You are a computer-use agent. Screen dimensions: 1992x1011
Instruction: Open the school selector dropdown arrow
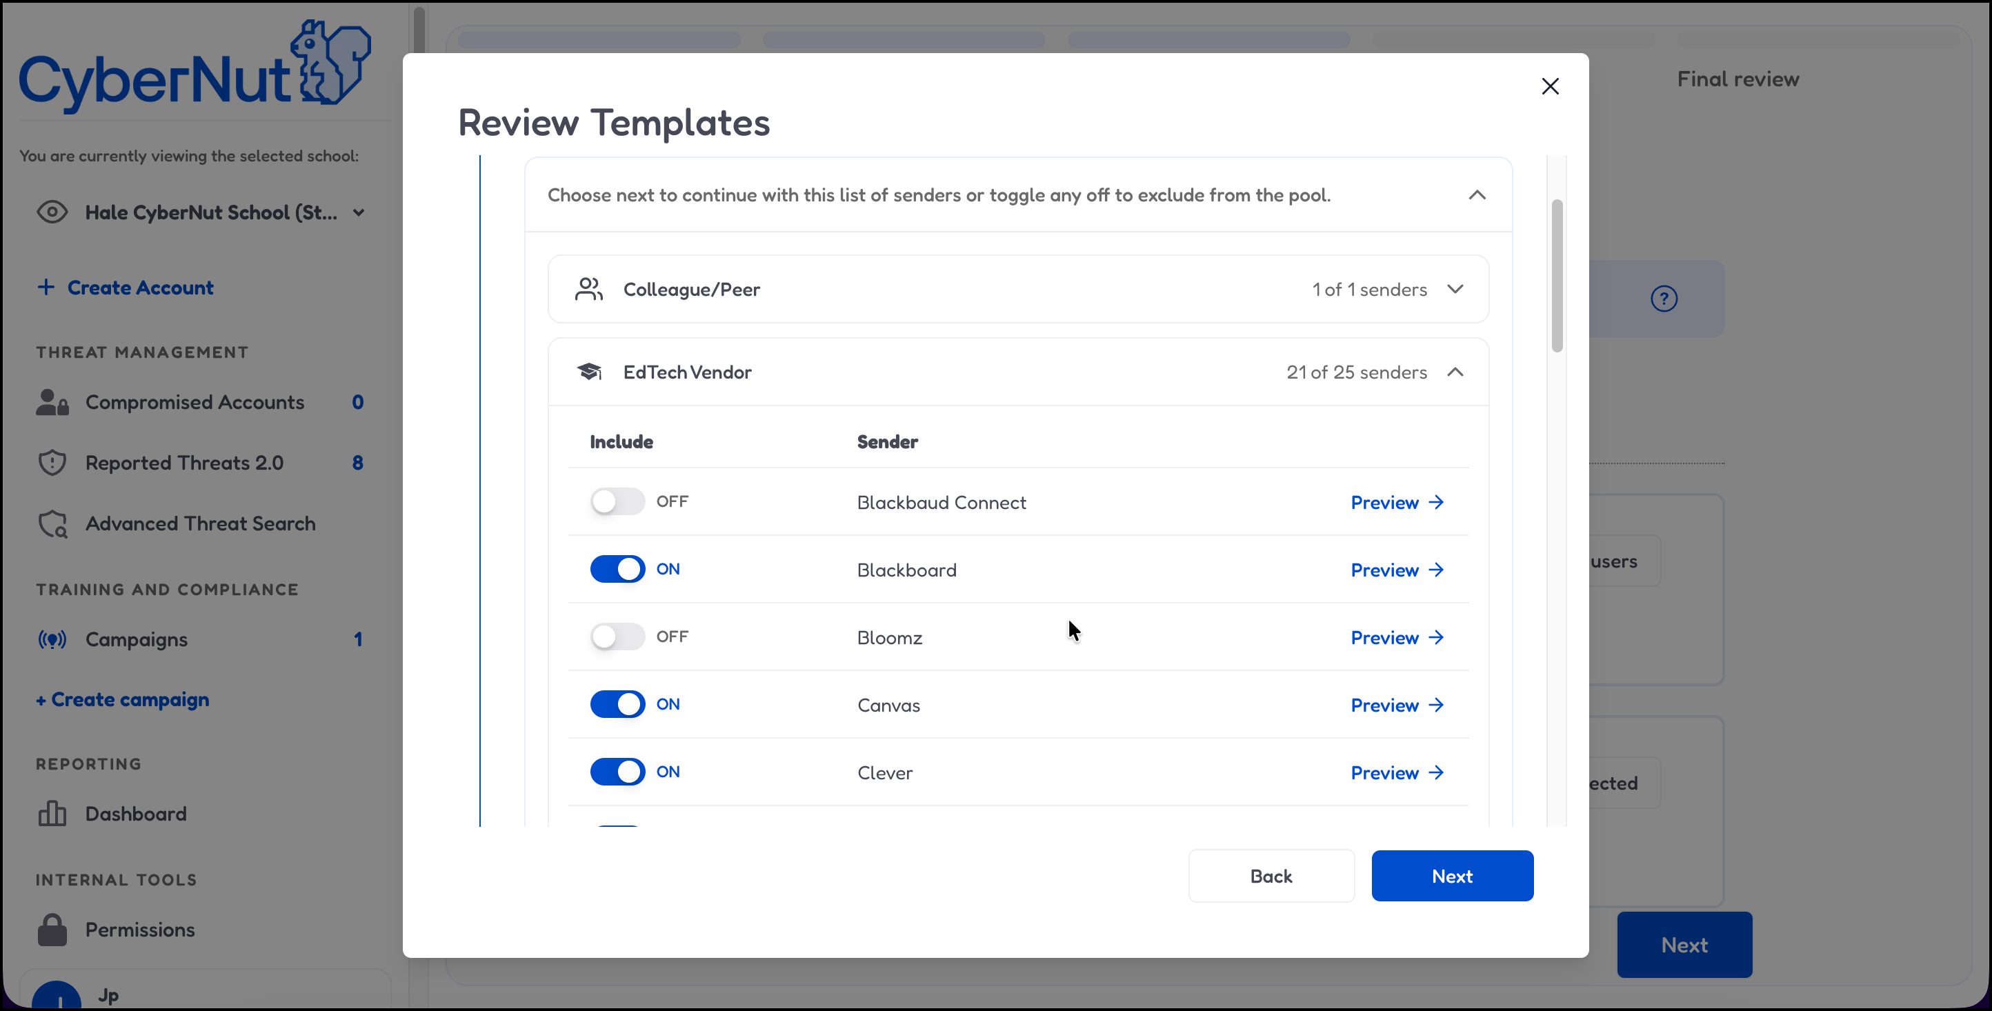[x=359, y=212]
